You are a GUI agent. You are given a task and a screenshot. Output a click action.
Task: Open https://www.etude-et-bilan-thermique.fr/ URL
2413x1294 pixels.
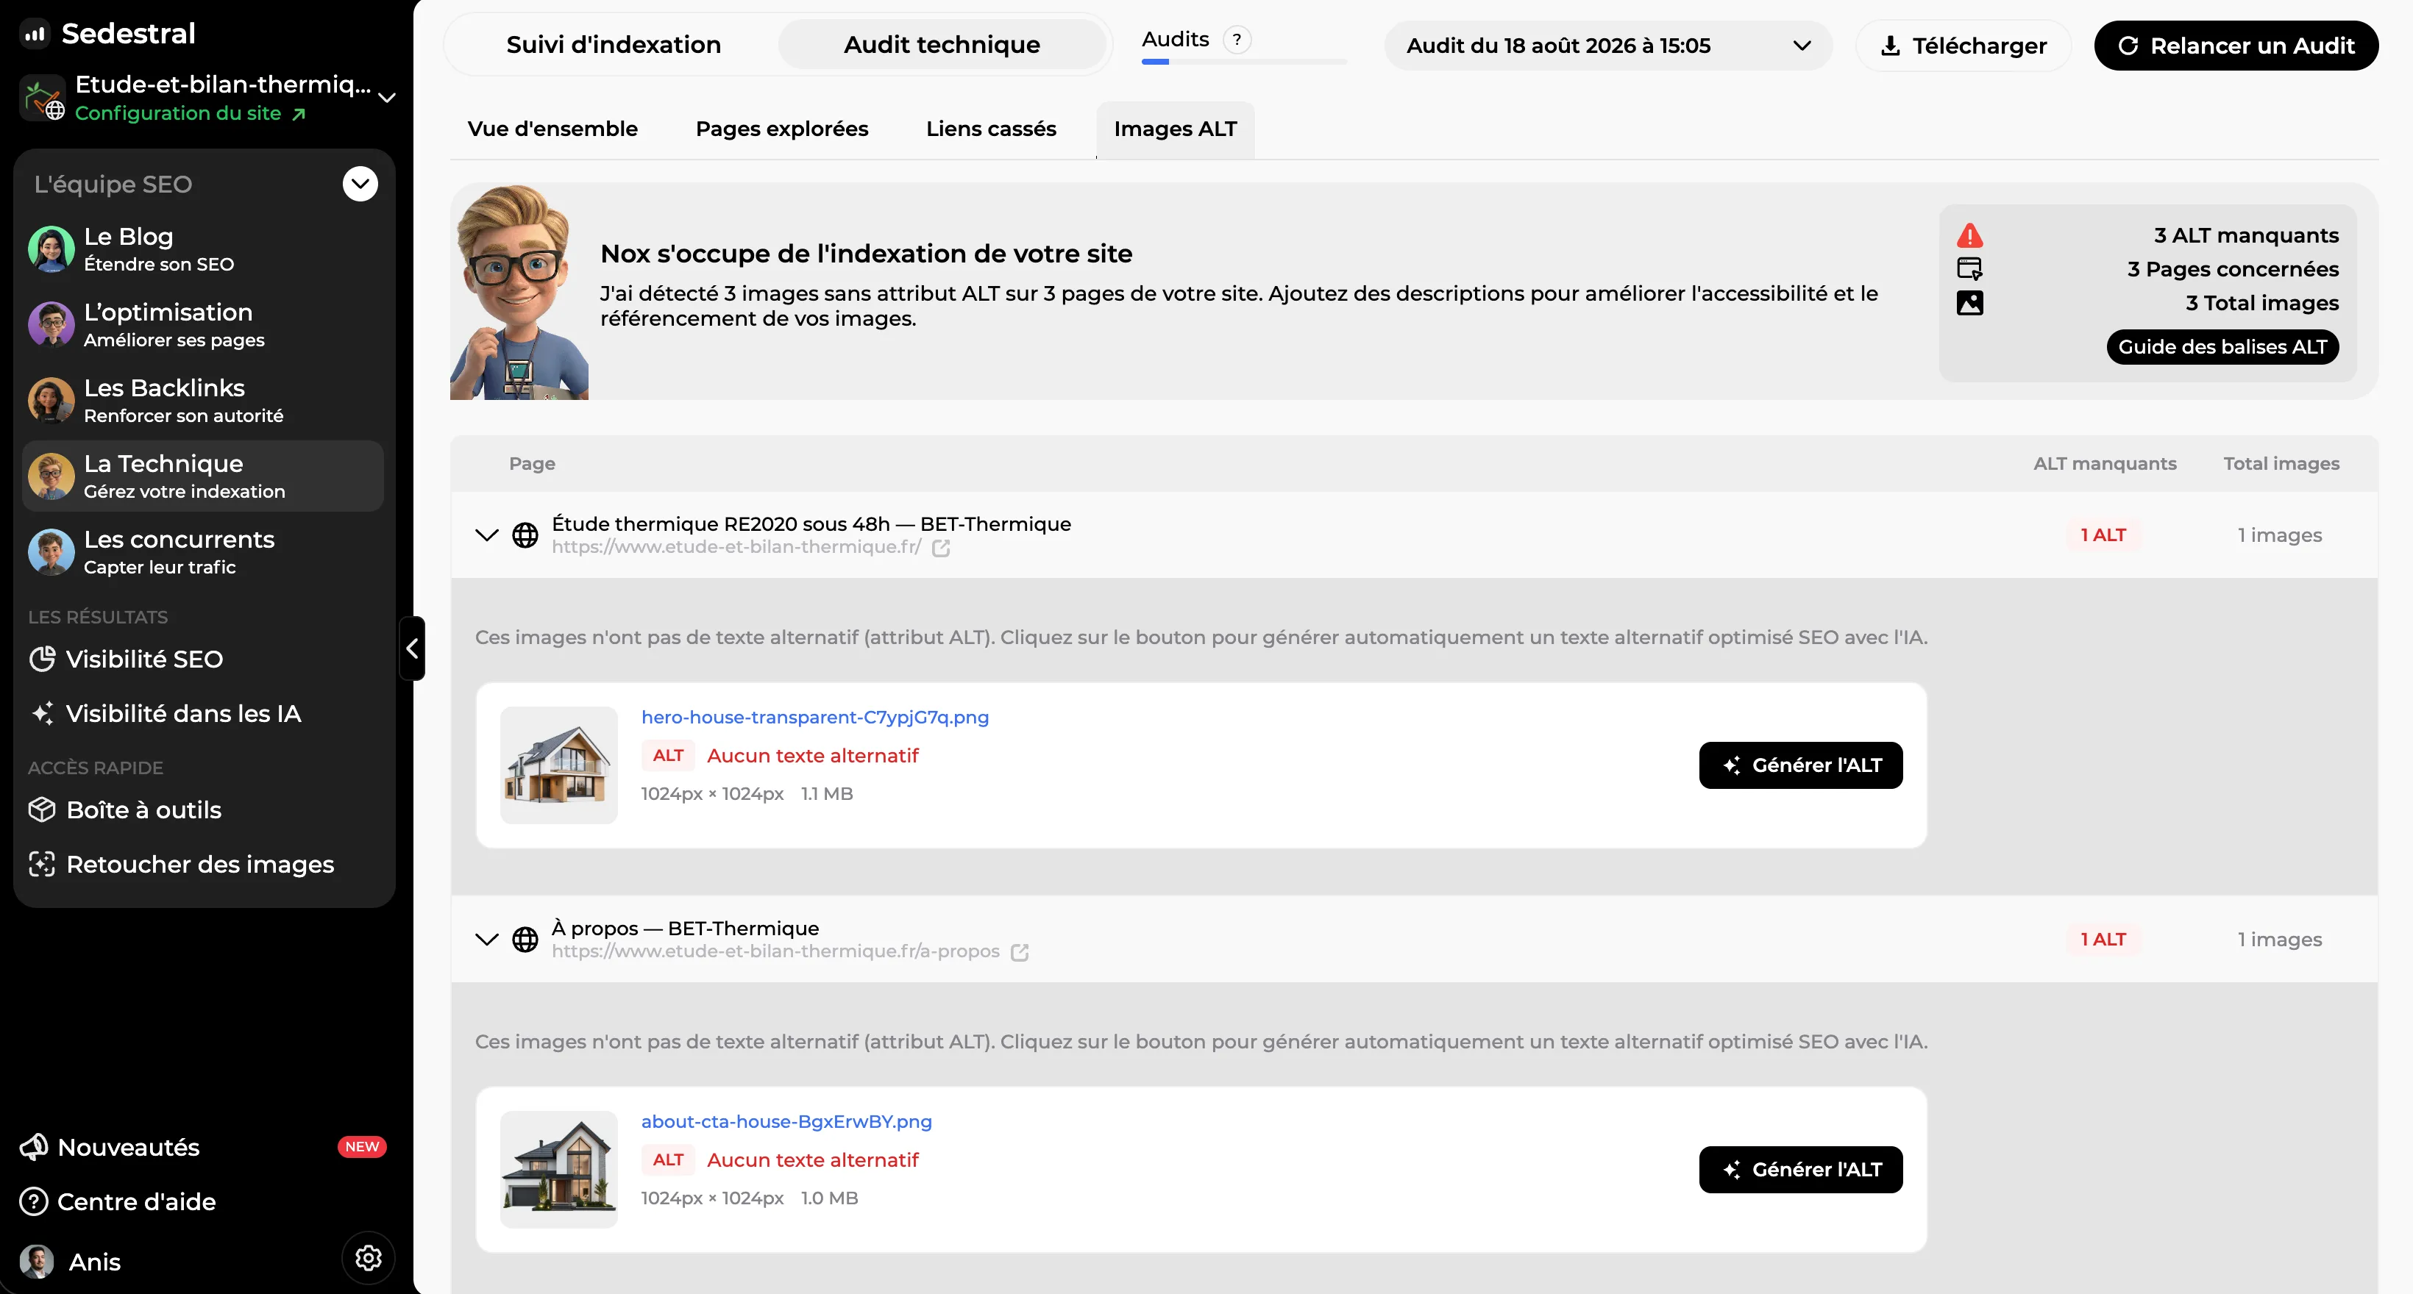[736, 547]
